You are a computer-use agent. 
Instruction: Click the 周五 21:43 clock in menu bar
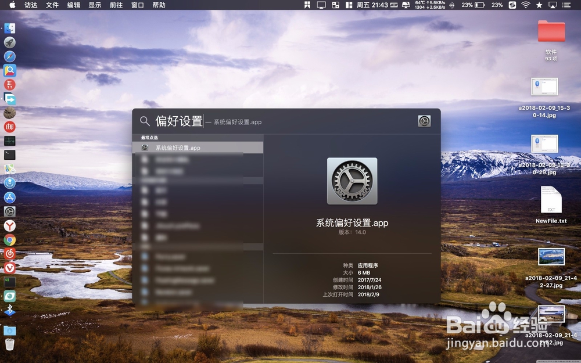click(x=372, y=5)
